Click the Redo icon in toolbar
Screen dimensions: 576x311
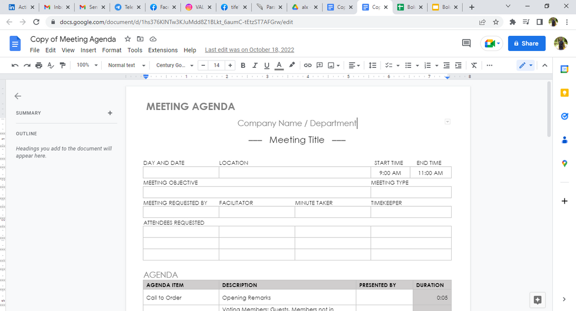point(27,65)
